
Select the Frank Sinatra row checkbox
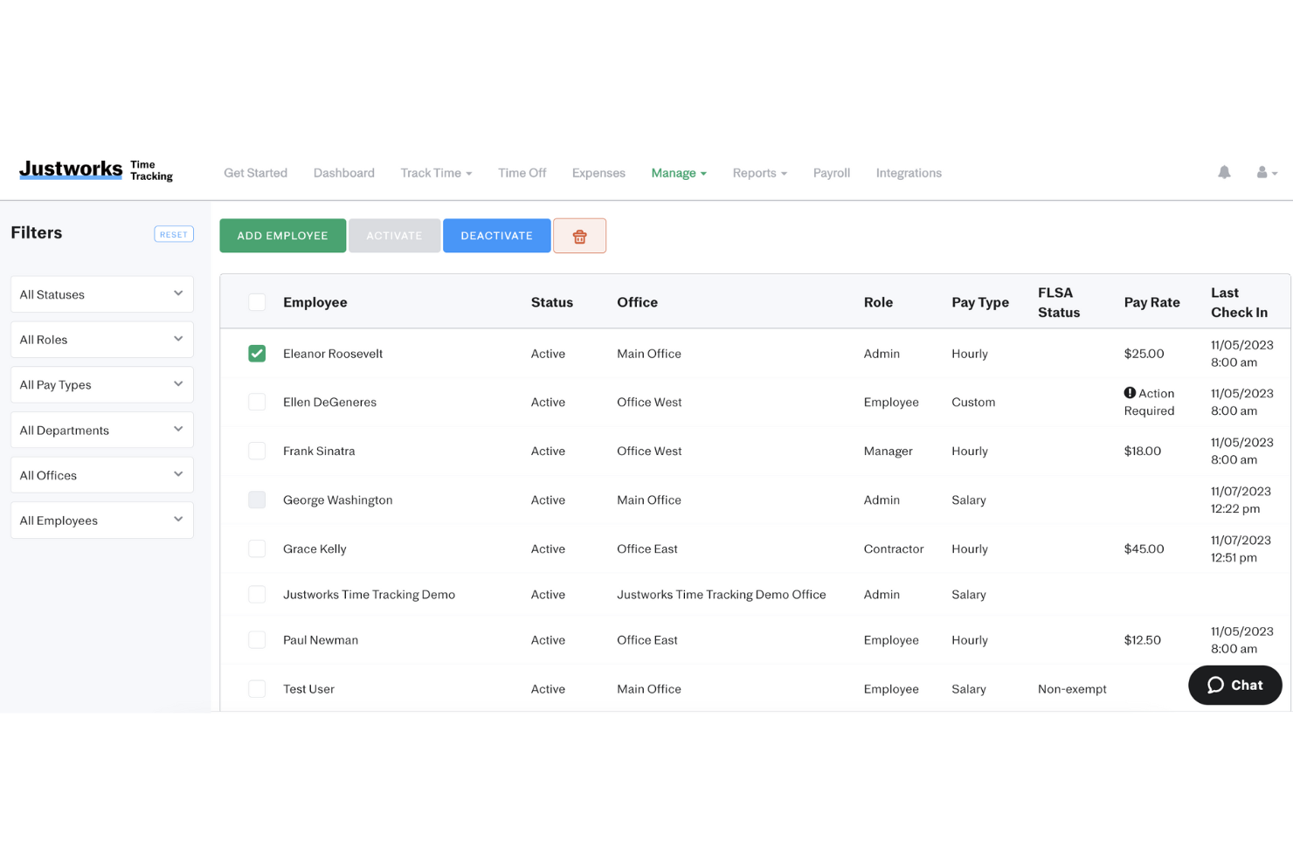(x=257, y=452)
